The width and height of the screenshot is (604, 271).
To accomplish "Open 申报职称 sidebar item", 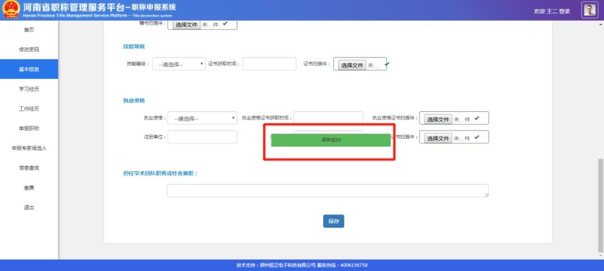I will (x=29, y=129).
